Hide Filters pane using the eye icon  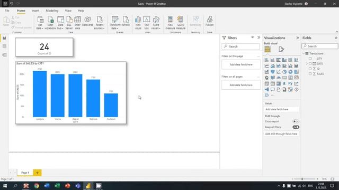click(x=252, y=37)
